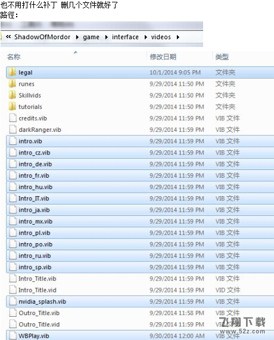This screenshot has width=274, height=340.
Task: Select the Skillvids folder icon
Action: pos(13,95)
